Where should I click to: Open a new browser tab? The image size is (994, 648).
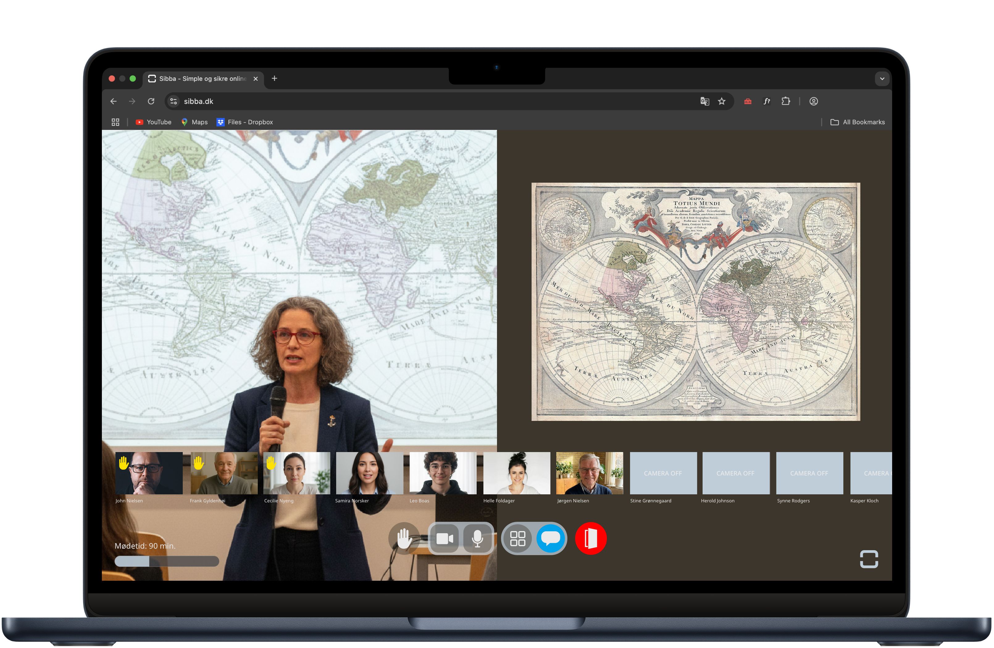(x=274, y=78)
